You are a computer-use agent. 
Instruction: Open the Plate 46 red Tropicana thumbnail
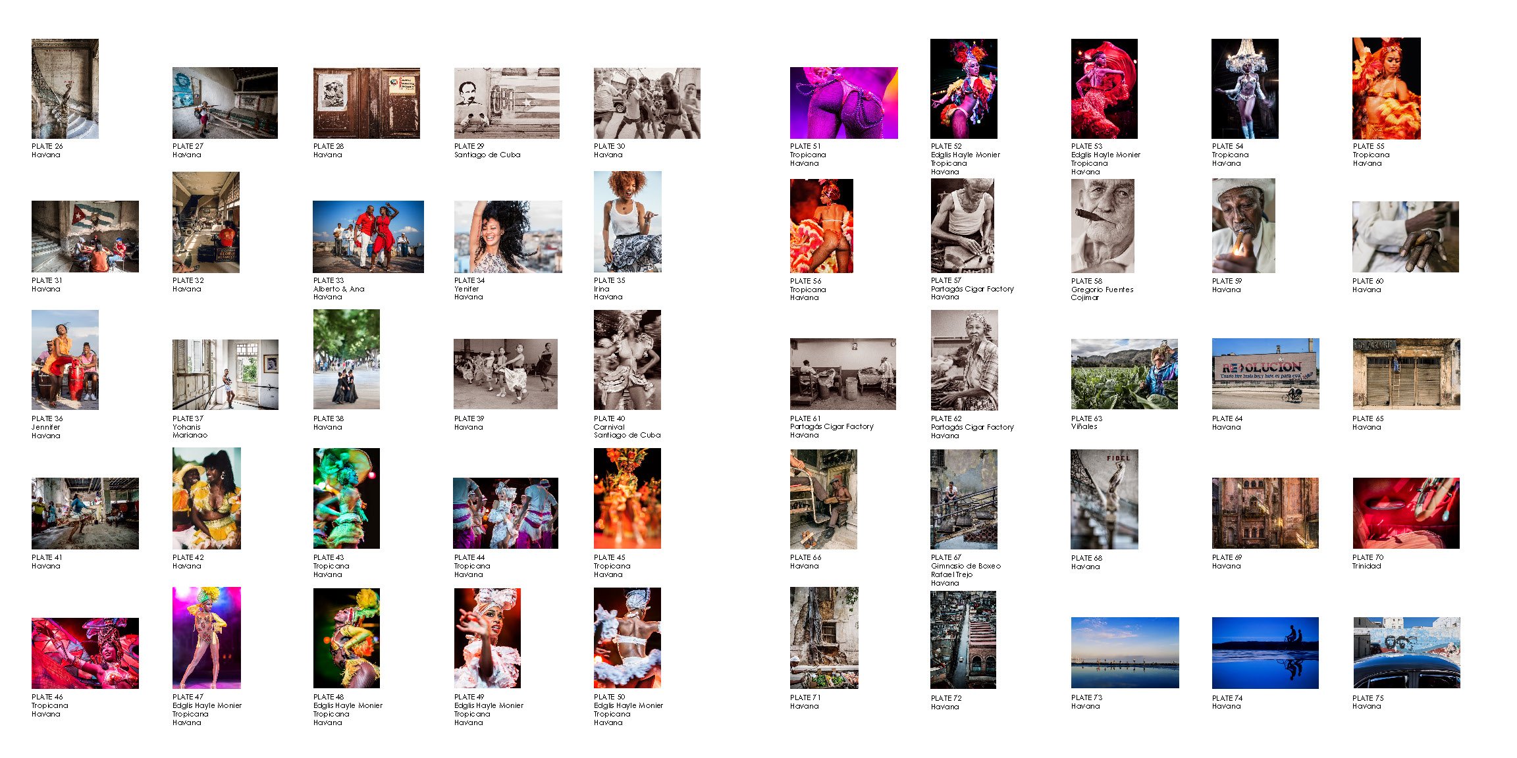[85, 653]
